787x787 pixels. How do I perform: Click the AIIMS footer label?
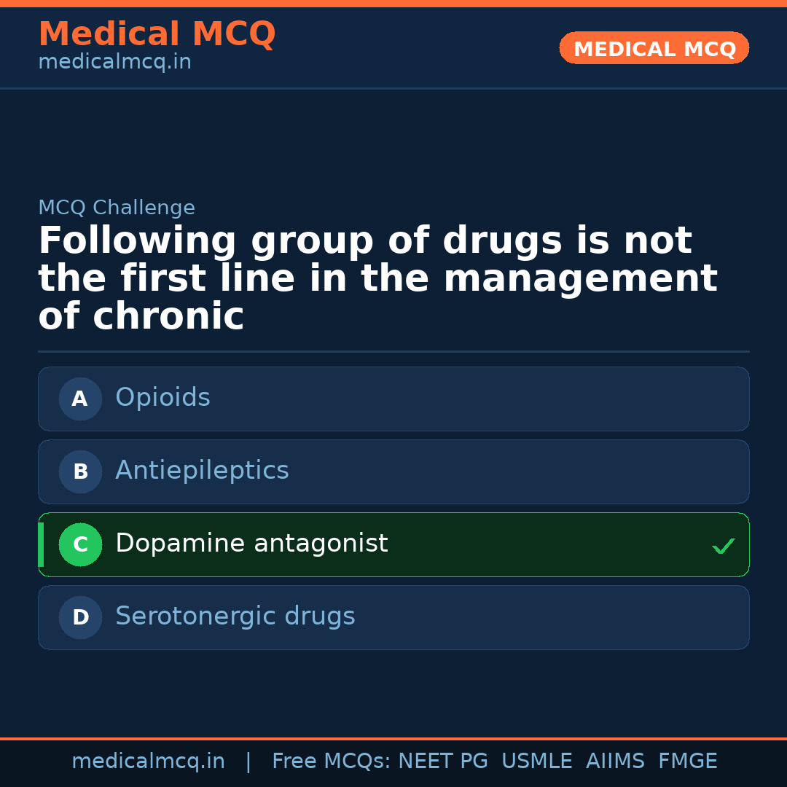[615, 761]
